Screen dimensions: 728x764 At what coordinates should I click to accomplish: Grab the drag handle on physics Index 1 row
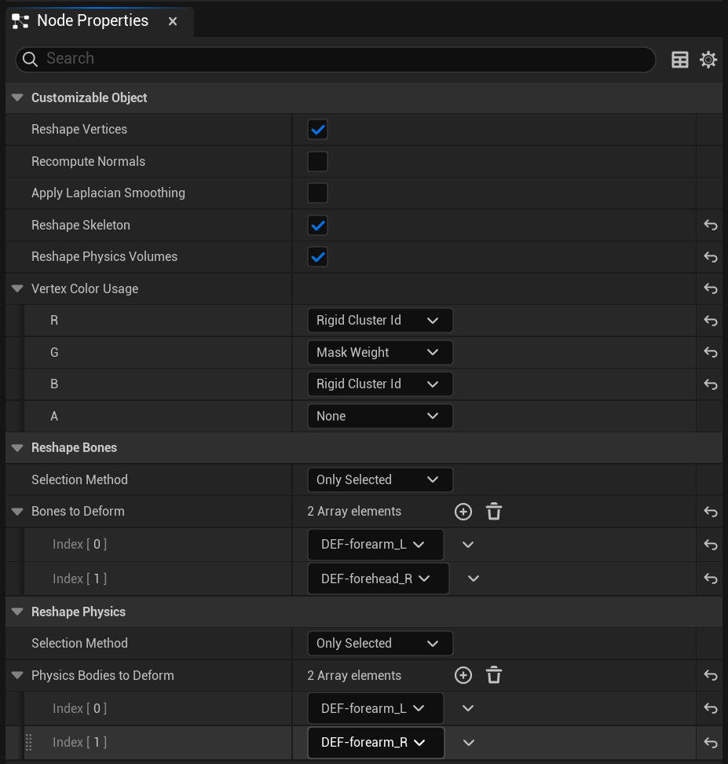tap(29, 743)
